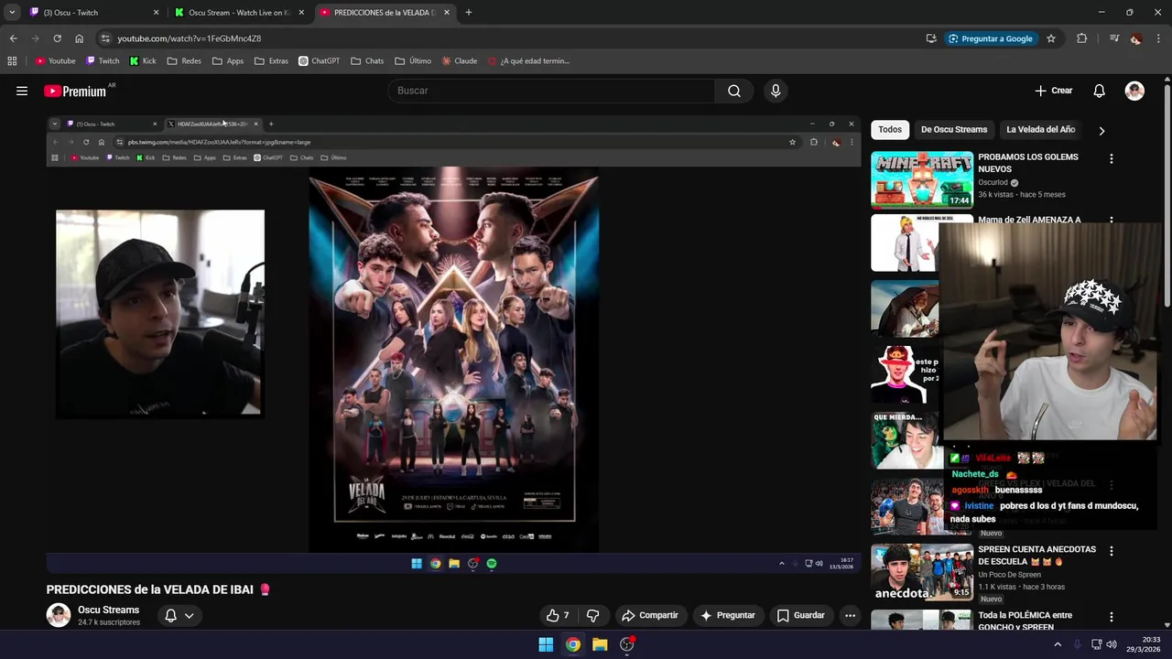Open more actions below the video
Screen dimensions: 1172x659
click(850, 615)
